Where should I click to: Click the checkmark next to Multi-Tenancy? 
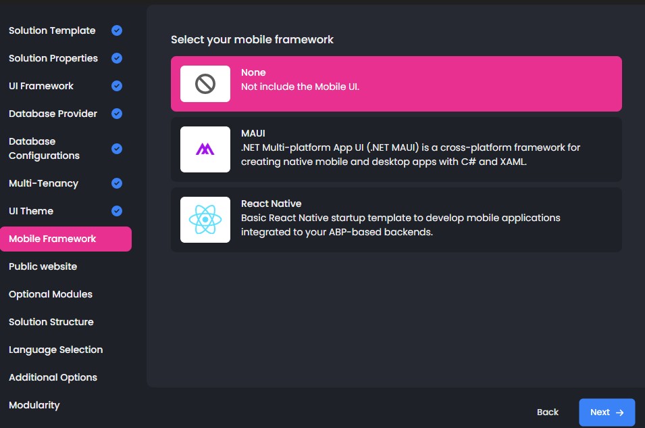117,183
